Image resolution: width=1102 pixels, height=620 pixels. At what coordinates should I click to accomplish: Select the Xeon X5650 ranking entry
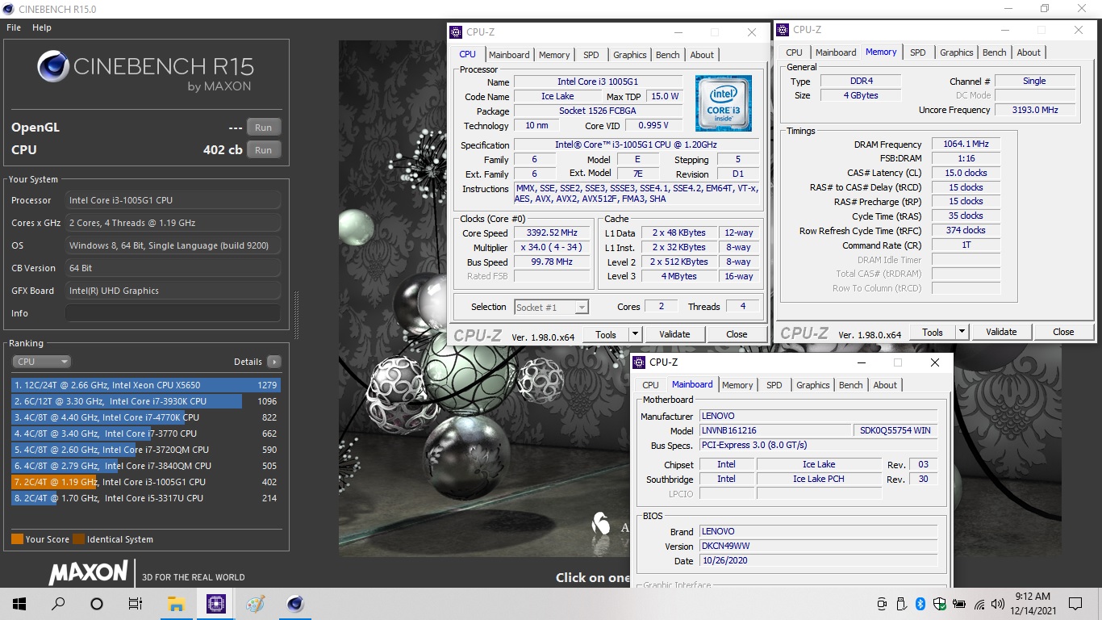coord(146,385)
